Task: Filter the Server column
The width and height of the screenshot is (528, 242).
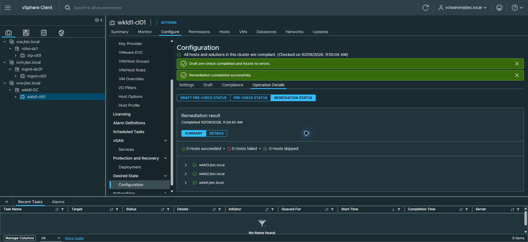Action: [518, 209]
